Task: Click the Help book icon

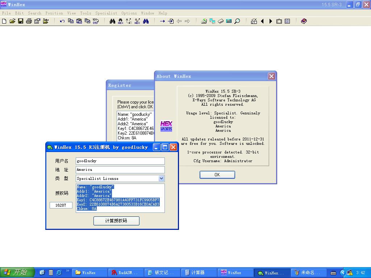Action: pyautogui.click(x=304, y=21)
